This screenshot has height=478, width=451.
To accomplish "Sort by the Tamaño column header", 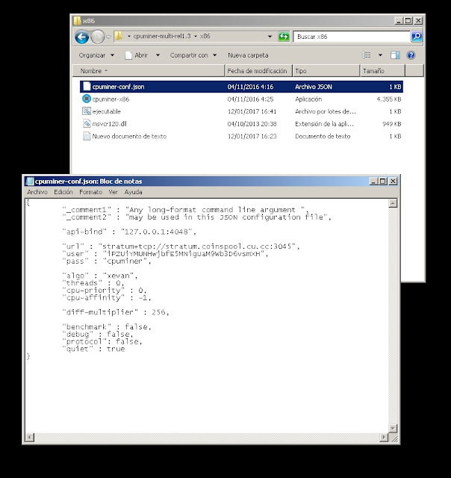I will (383, 71).
